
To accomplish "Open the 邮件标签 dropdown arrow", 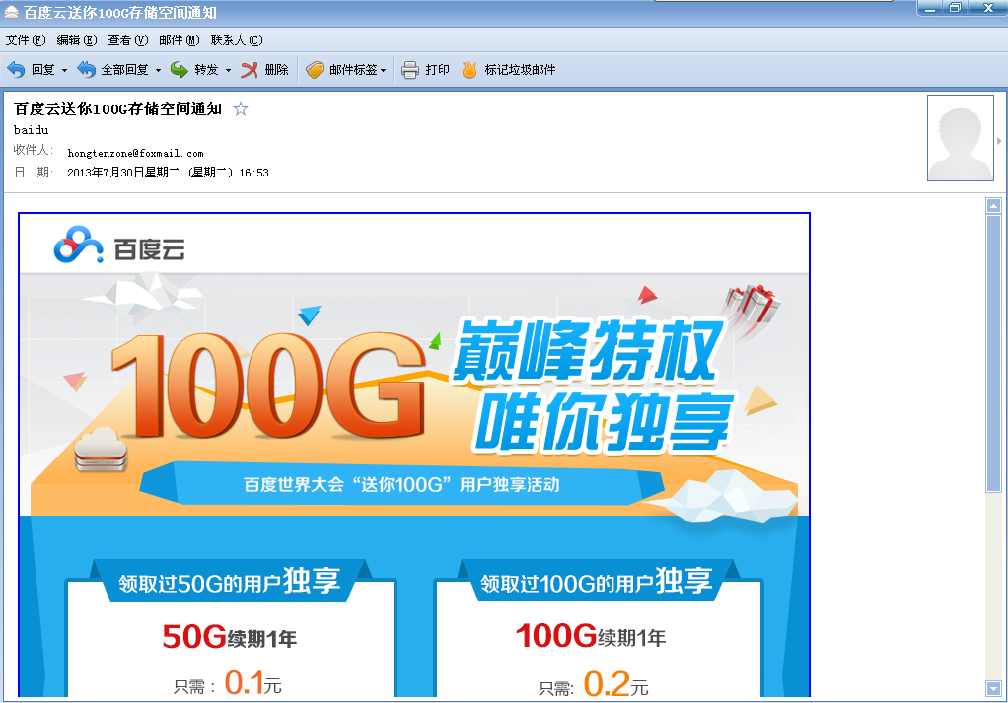I will (383, 71).
